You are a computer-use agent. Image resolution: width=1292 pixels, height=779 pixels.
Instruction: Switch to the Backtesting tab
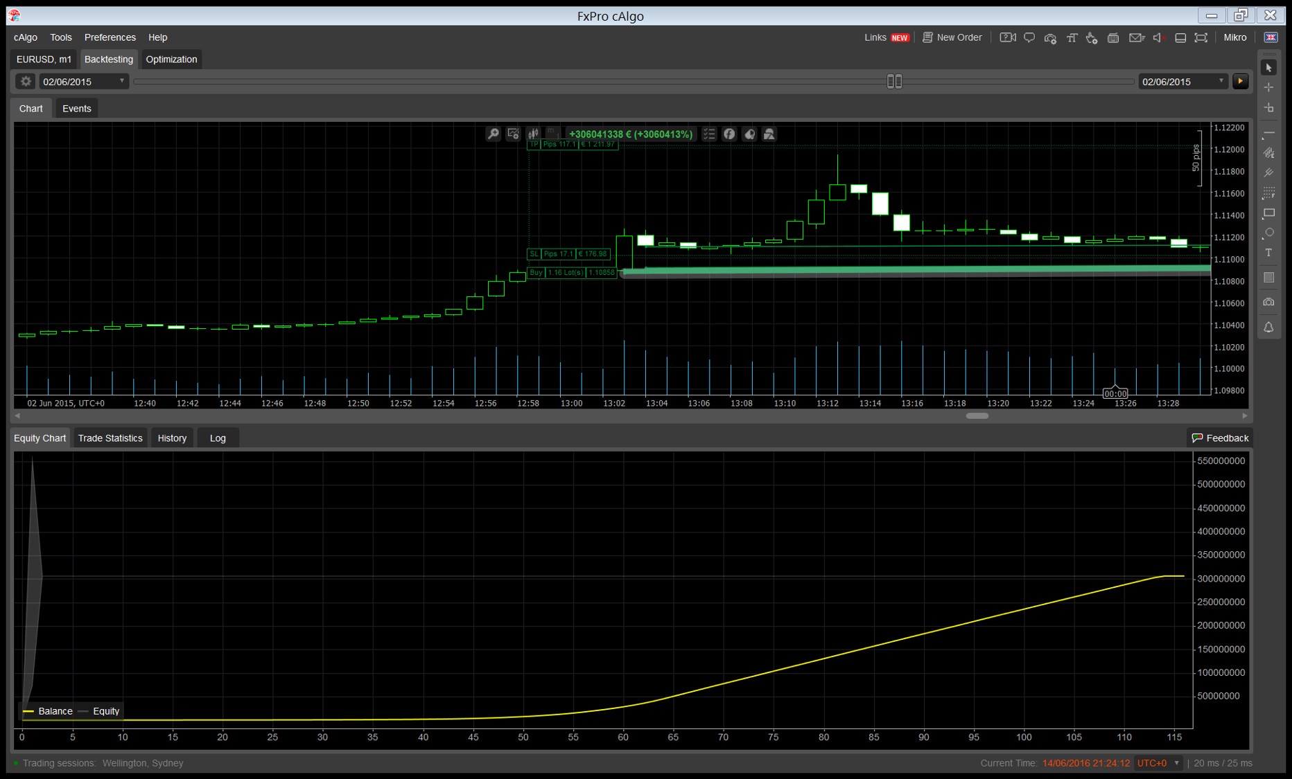(x=109, y=59)
